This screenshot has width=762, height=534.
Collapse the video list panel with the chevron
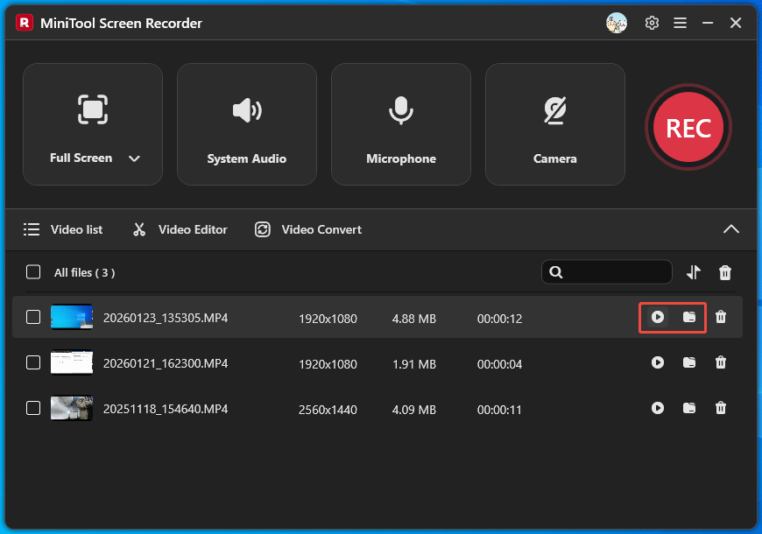coord(731,228)
